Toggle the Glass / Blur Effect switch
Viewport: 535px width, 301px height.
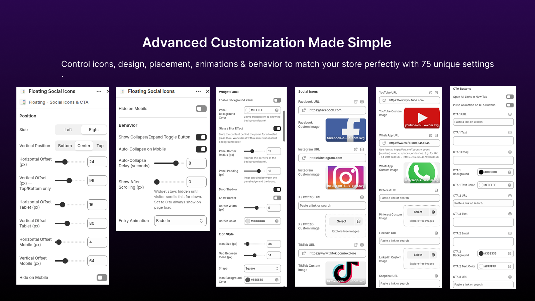(x=277, y=128)
